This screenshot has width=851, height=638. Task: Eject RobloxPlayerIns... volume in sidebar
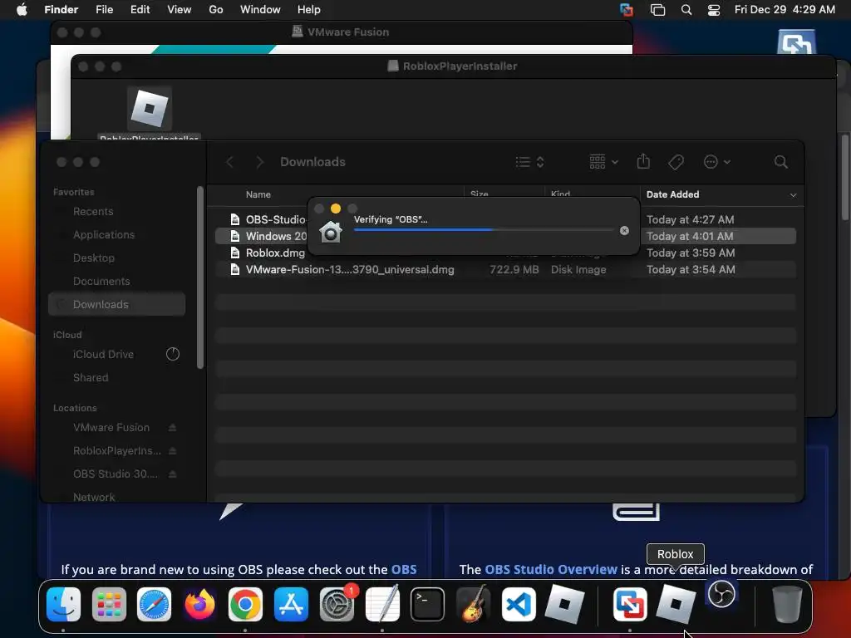tap(172, 451)
